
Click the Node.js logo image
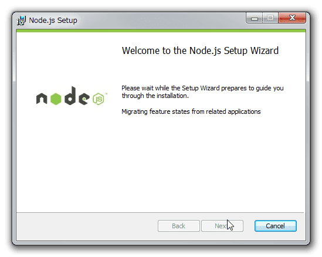(72, 96)
